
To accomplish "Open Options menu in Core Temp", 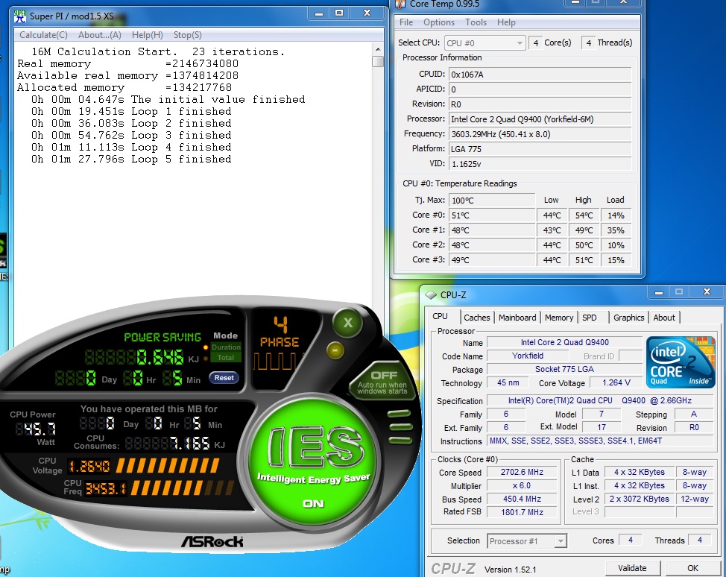I will pyautogui.click(x=439, y=22).
